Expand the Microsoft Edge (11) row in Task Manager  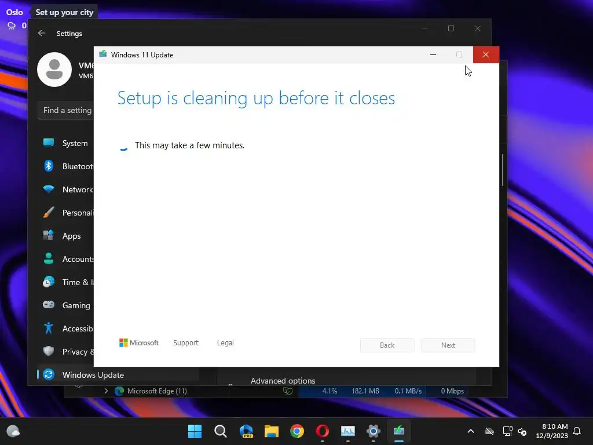(106, 391)
